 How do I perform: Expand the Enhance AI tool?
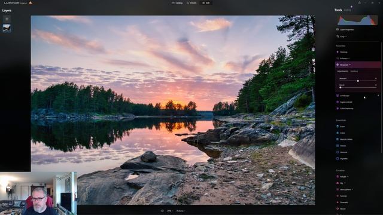point(345,59)
